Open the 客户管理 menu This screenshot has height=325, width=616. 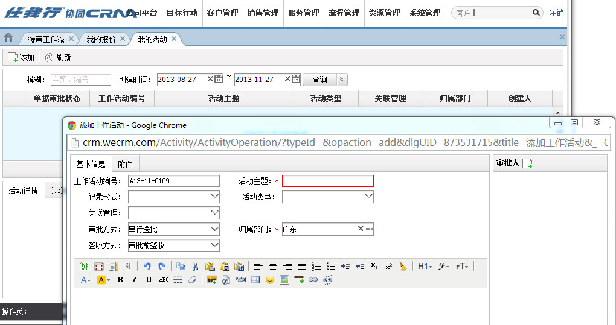(222, 13)
